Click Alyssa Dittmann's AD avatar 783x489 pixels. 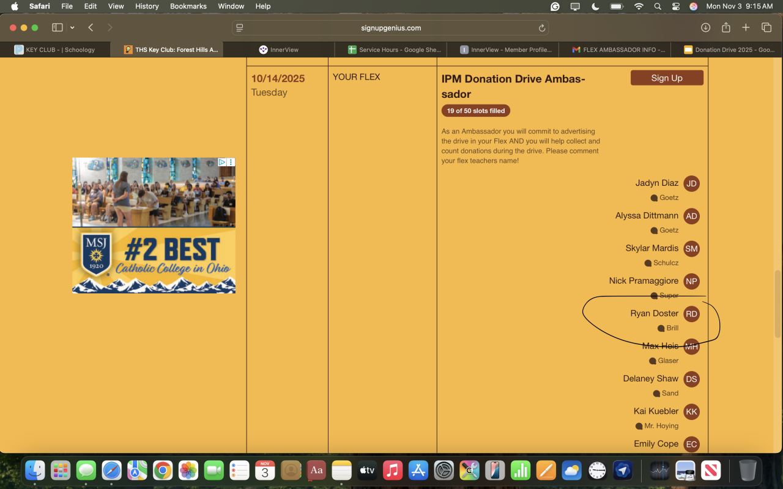(691, 216)
